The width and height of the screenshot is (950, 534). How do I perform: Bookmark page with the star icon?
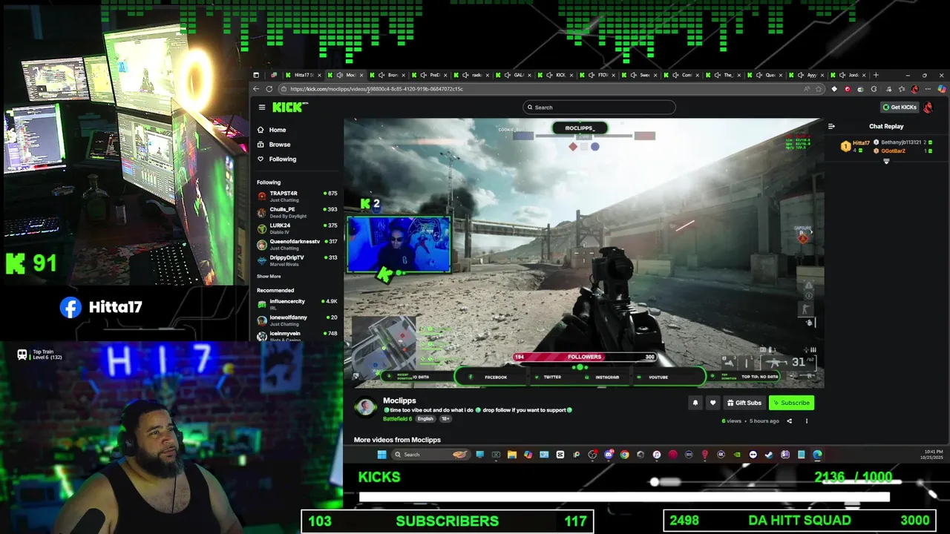pyautogui.click(x=819, y=89)
